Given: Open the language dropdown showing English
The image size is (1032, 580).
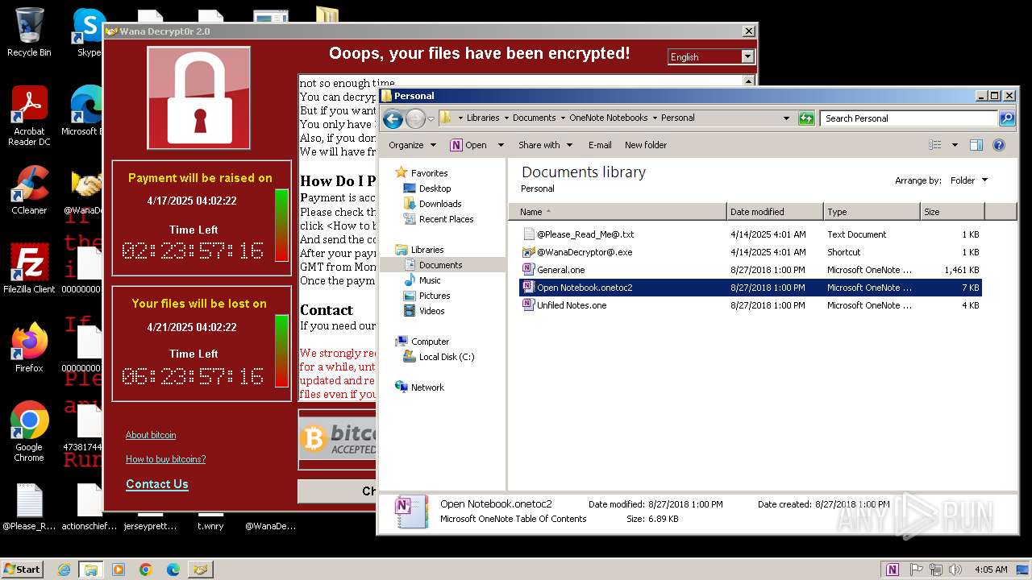Looking at the screenshot, I should point(747,56).
